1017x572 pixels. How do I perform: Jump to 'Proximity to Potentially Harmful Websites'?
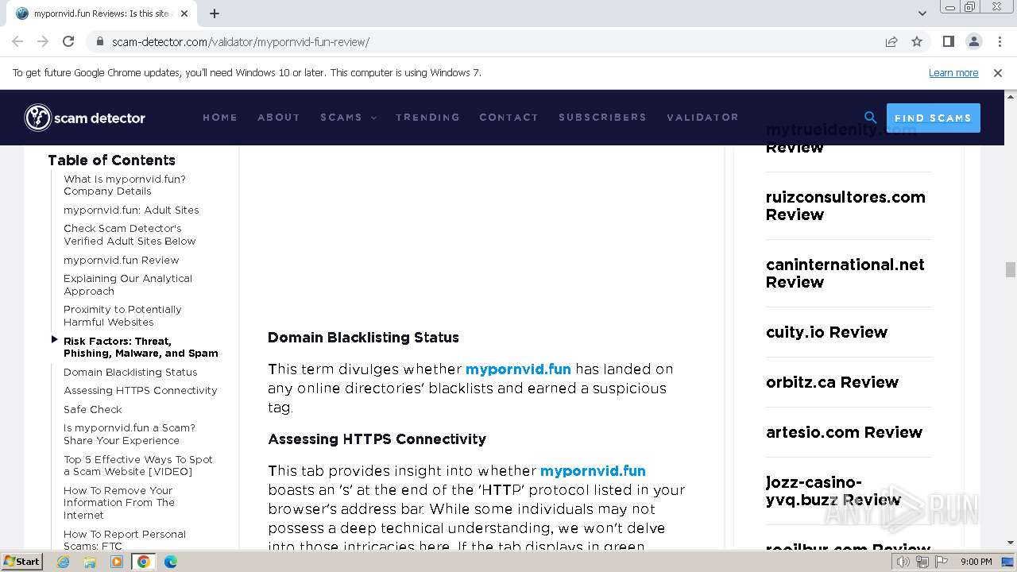pyautogui.click(x=122, y=315)
